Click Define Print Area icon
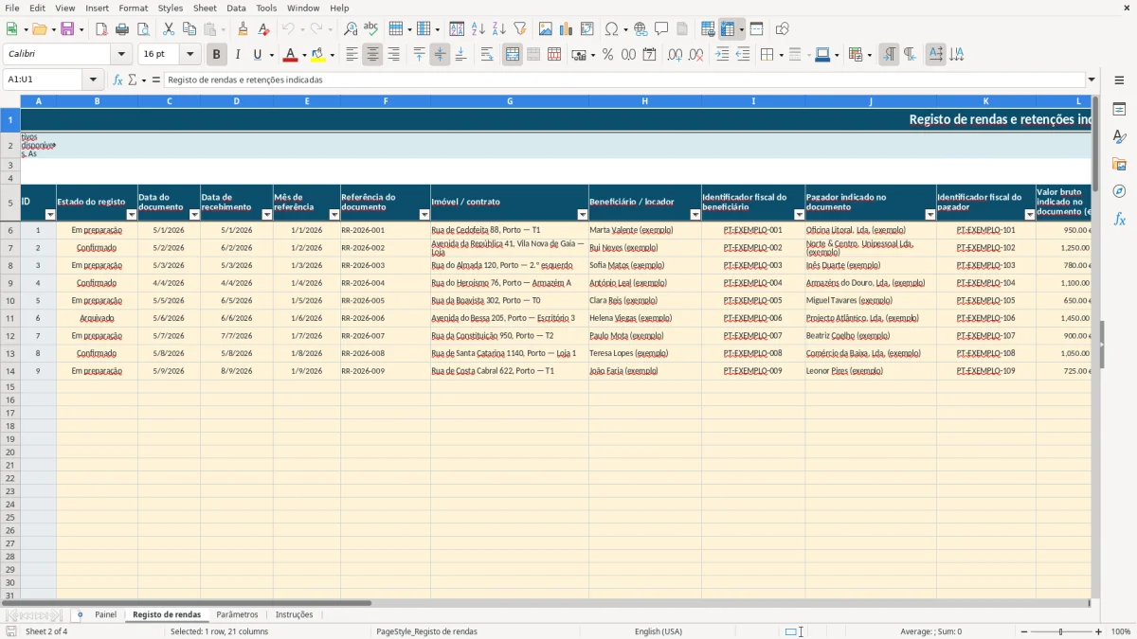 tap(708, 29)
